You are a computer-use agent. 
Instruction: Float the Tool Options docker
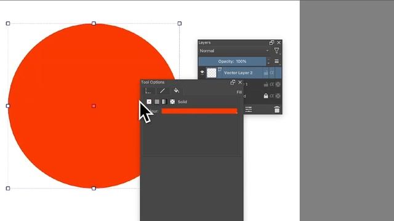point(233,82)
